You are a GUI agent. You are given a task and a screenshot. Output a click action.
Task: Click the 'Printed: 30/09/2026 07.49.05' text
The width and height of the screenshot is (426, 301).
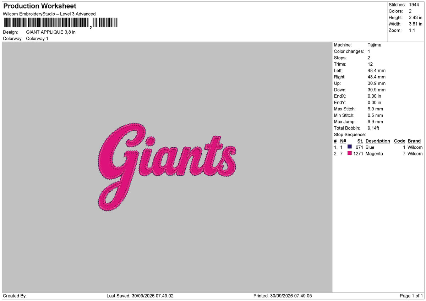[283, 296]
